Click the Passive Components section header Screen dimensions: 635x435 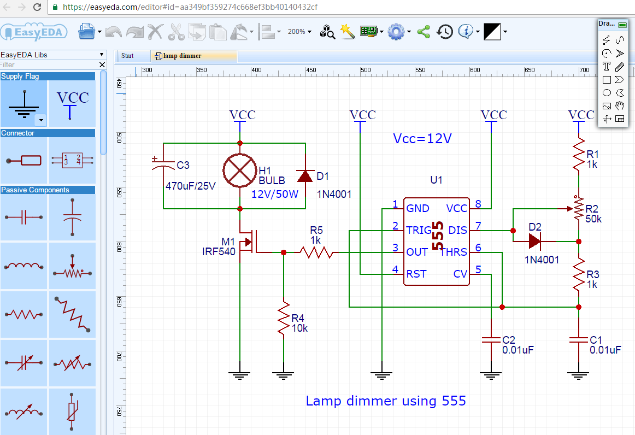48,190
